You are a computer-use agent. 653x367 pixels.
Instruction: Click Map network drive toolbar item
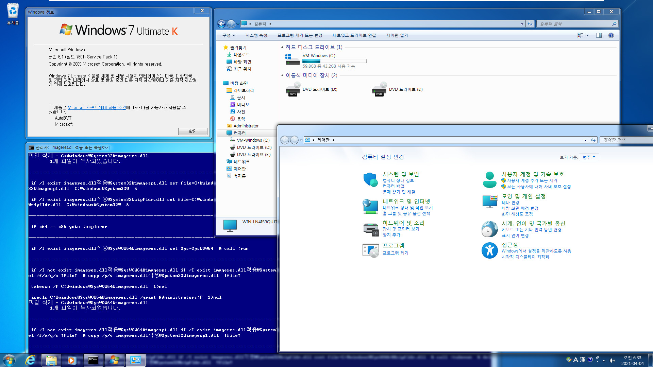(x=354, y=35)
